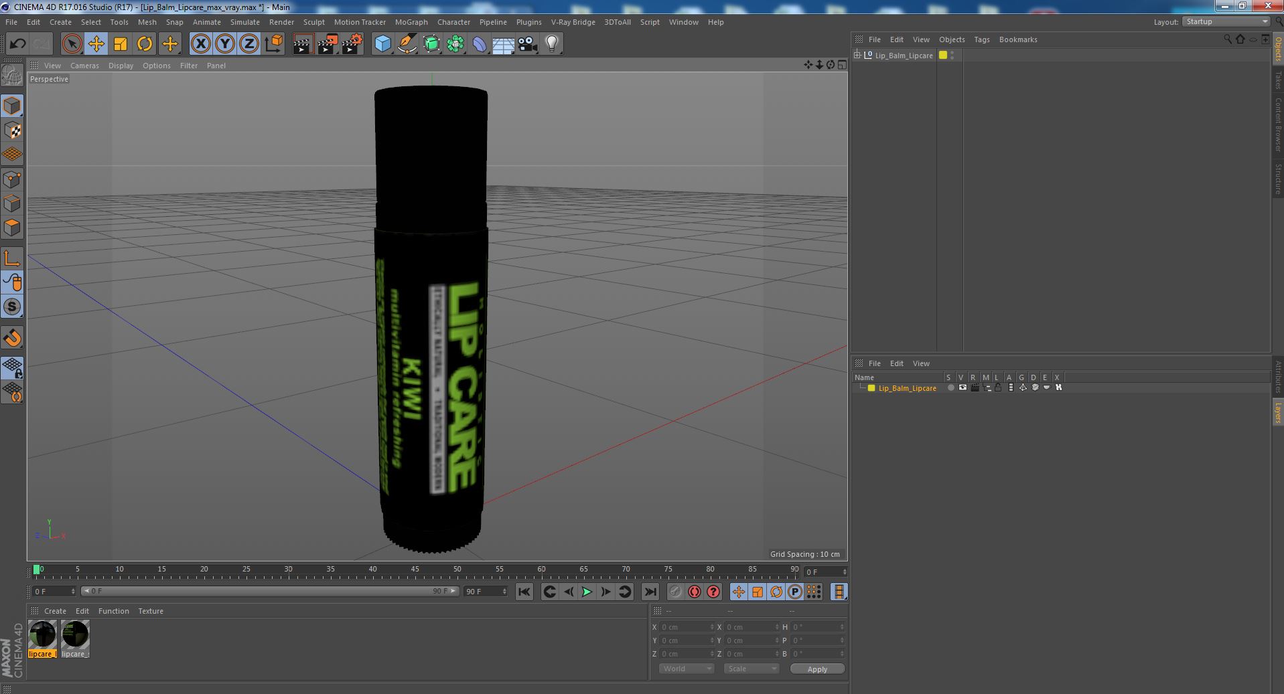Click the magnet Snap icon
The height and width of the screenshot is (694, 1284).
(x=12, y=338)
